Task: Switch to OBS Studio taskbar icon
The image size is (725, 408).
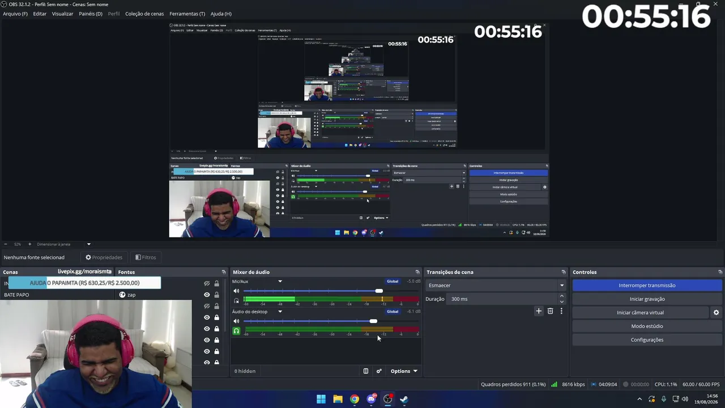Action: 387,399
